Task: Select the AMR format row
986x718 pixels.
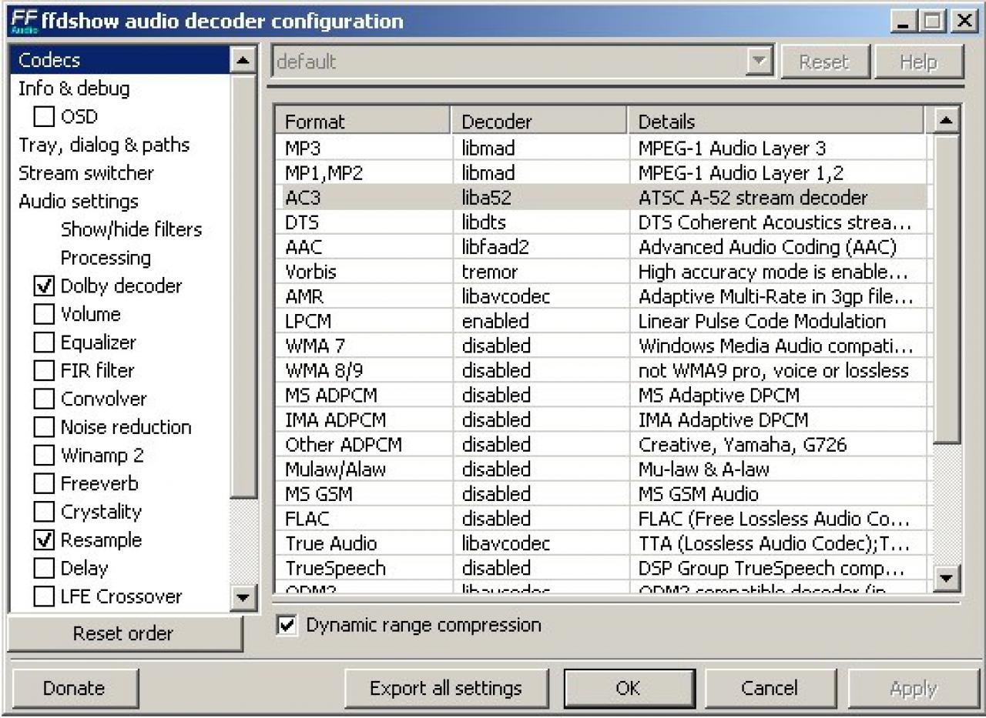Action: pos(601,296)
